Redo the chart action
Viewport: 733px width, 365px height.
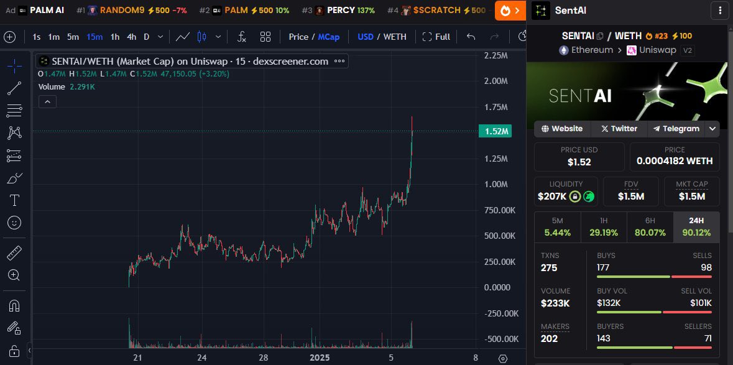(x=494, y=37)
